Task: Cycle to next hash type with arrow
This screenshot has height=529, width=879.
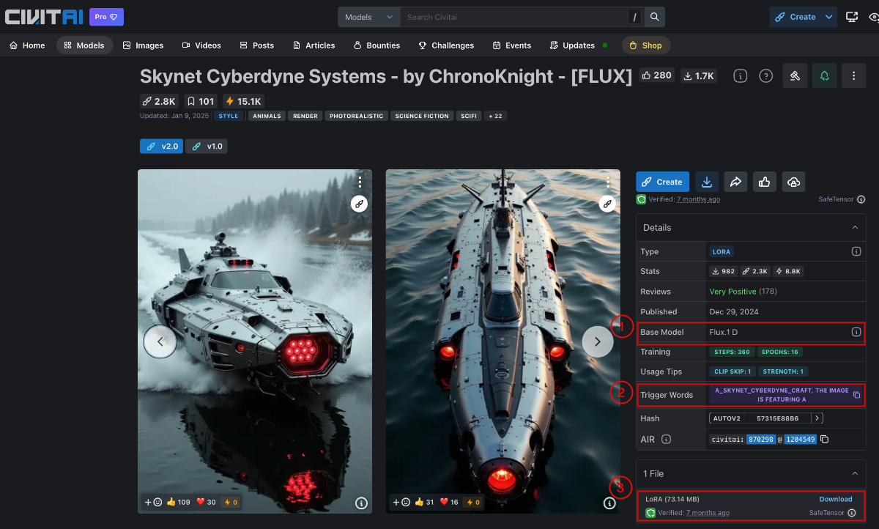Action: pyautogui.click(x=817, y=418)
